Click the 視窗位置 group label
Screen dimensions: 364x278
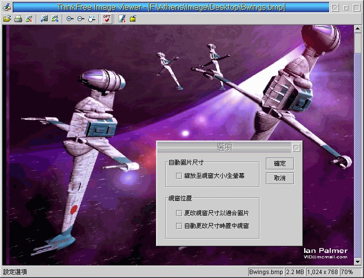tap(180, 198)
